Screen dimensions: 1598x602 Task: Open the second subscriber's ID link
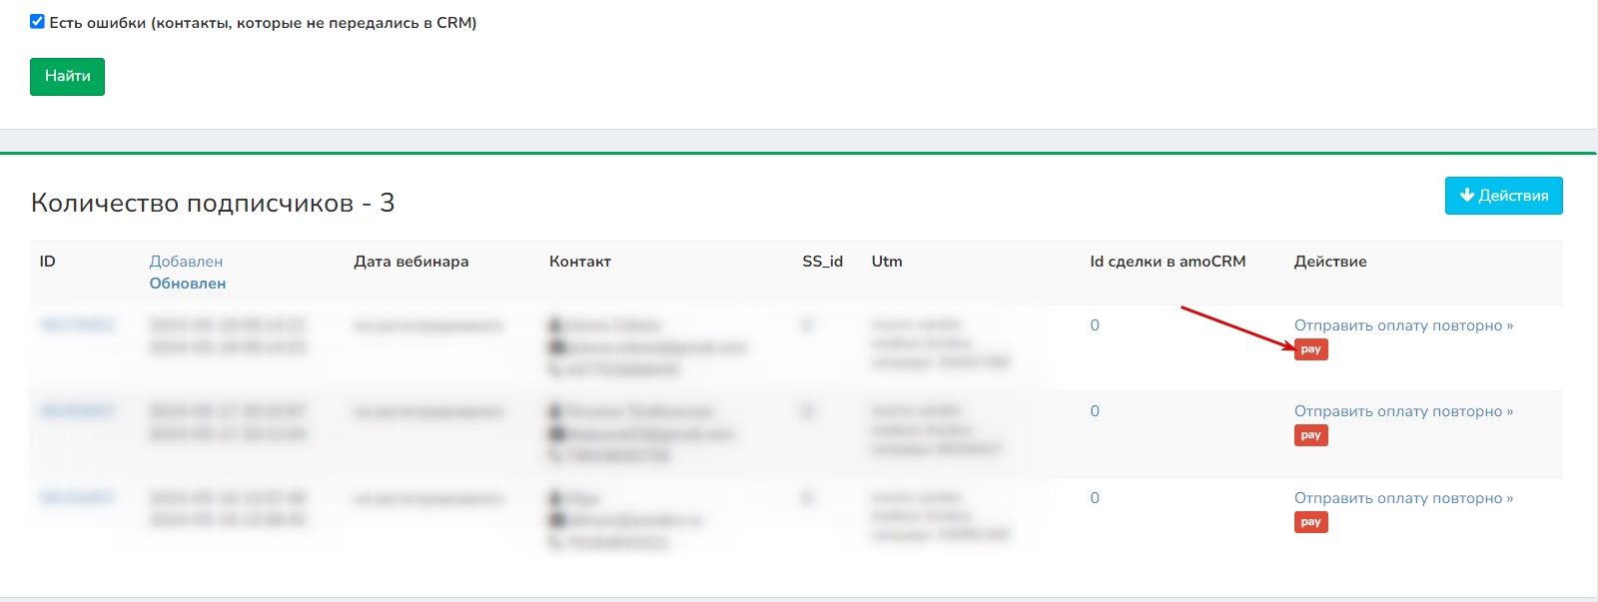77,411
